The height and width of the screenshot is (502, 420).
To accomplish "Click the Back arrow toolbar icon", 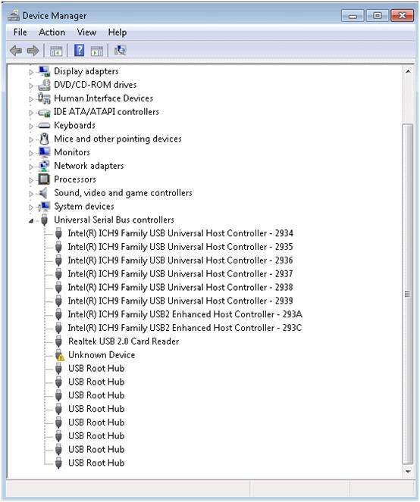I will [16, 51].
